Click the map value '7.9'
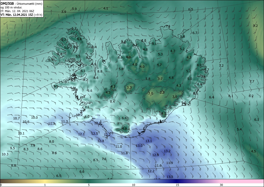Viewport: 264px width, 187px height. [x=33, y=145]
